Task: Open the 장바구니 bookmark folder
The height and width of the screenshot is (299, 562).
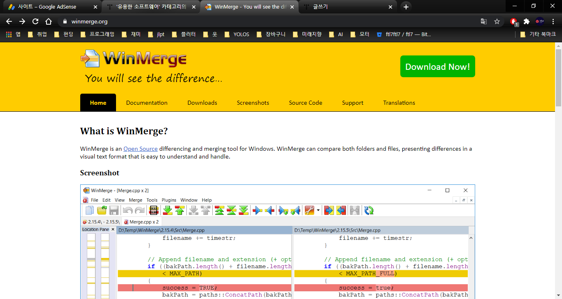Action: click(x=271, y=34)
